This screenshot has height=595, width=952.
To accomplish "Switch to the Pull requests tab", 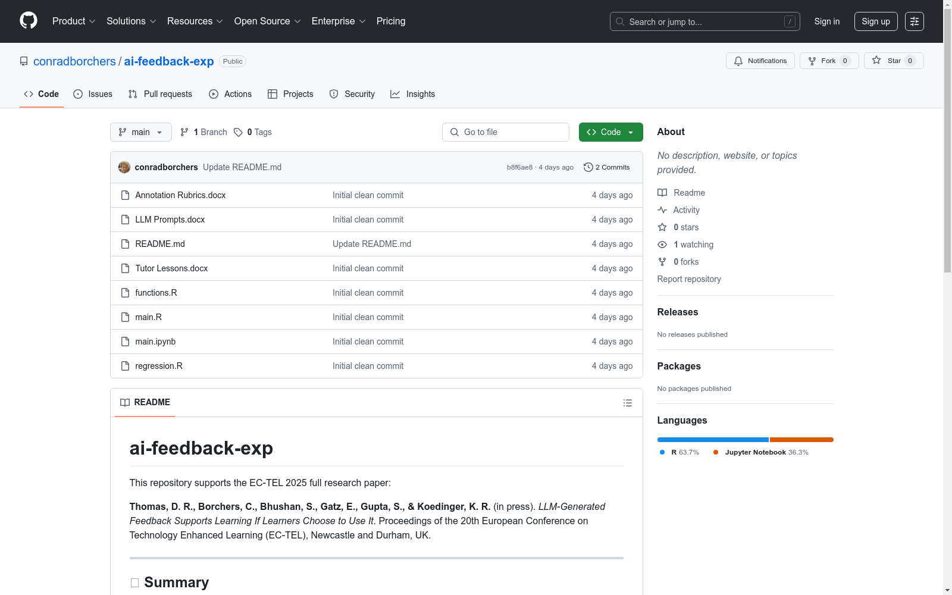I will [160, 94].
